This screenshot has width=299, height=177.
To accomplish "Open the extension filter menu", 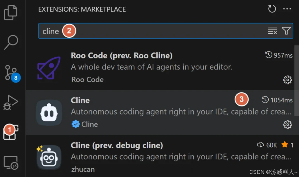I will 286,31.
